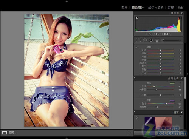
Task: Collapse the detail preview disclosure triangle
Action: tap(180, 117)
